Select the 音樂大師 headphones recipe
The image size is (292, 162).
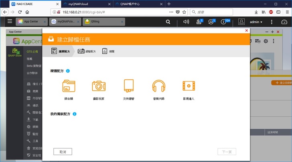point(159,86)
